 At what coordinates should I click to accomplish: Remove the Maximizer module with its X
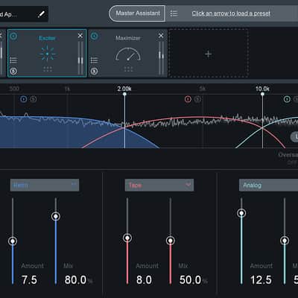[x=161, y=36]
